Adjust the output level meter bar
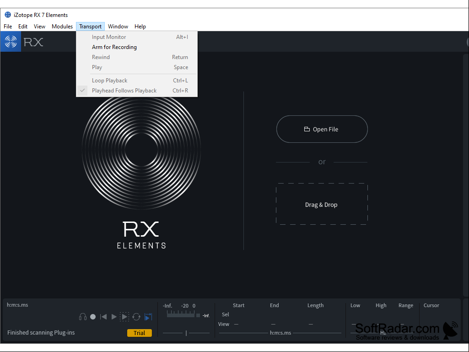This screenshot has width=469, height=352. point(181,314)
